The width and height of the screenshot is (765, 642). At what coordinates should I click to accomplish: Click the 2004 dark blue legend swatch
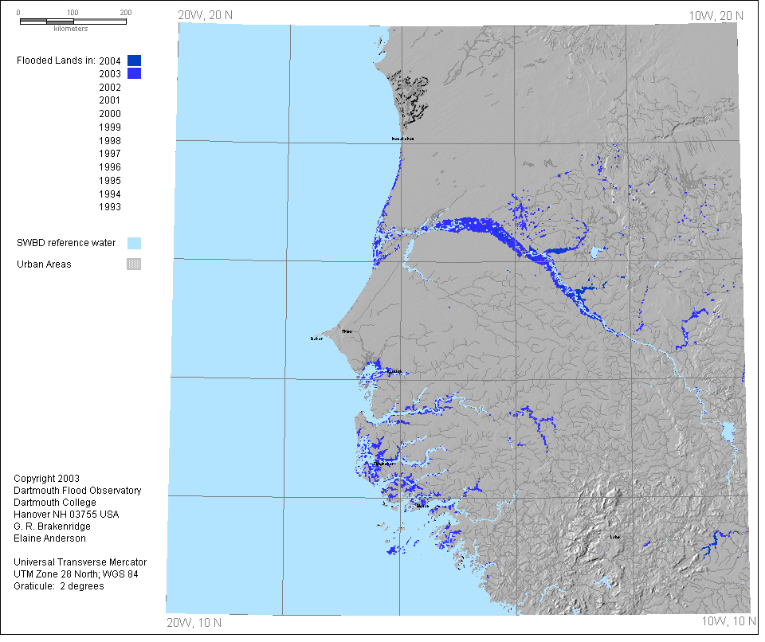pyautogui.click(x=134, y=61)
